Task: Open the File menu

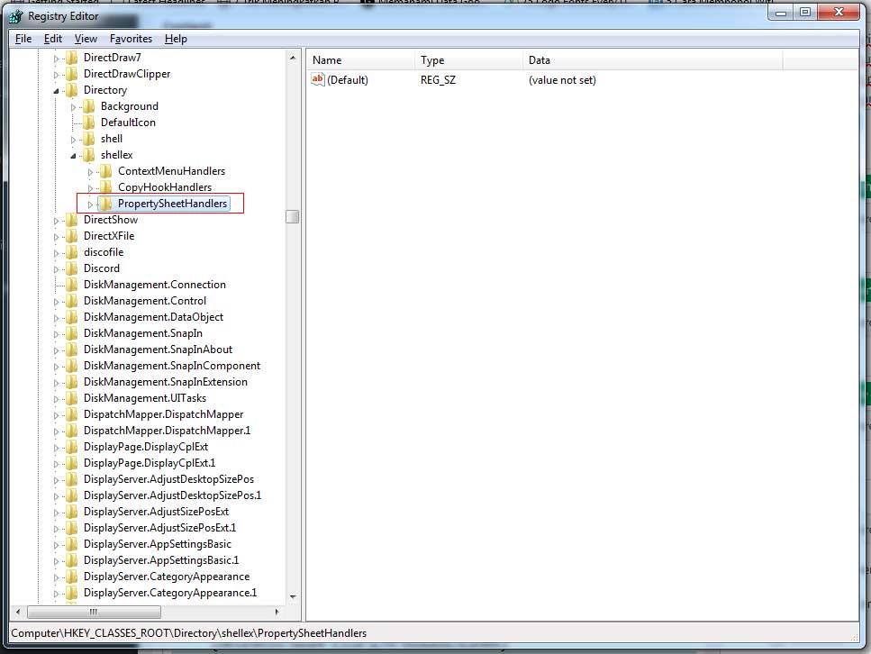Action: [x=23, y=39]
